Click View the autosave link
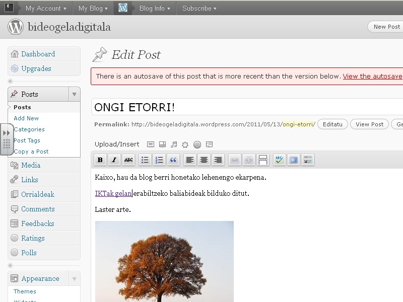The image size is (403, 302). click(372, 77)
